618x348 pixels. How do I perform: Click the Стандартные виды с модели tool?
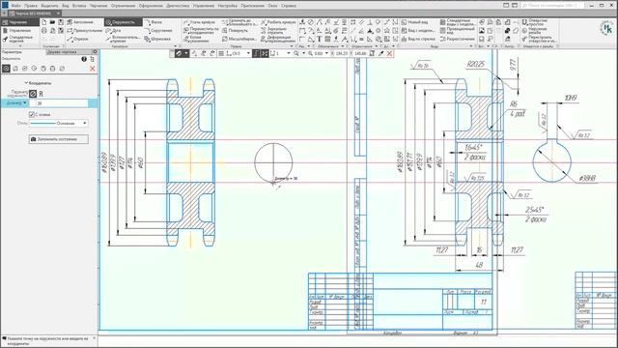pyautogui.click(x=457, y=22)
